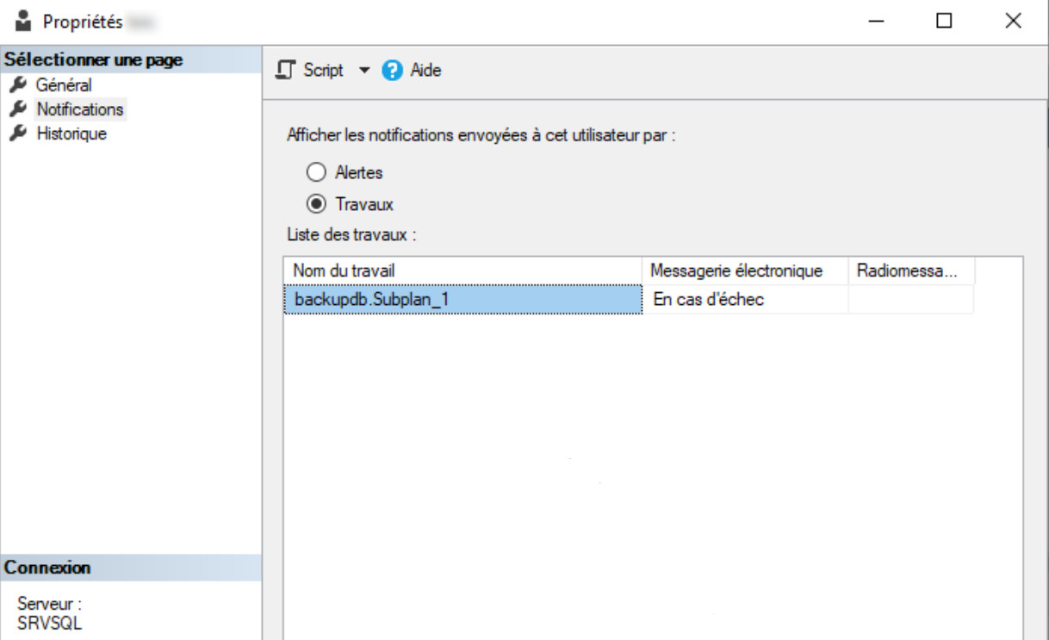The image size is (1049, 640).
Task: Click the wrench icon beside Historique
Action: point(16,134)
